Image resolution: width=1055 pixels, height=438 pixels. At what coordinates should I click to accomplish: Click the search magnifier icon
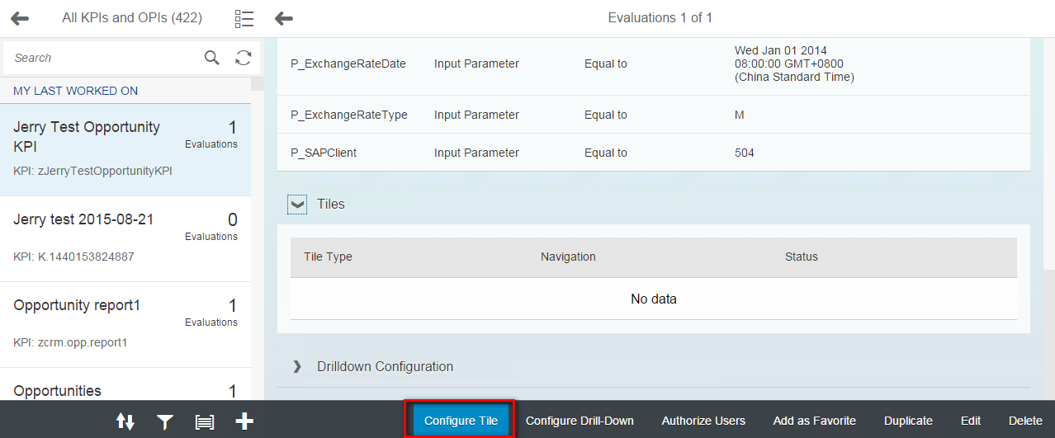coord(212,58)
